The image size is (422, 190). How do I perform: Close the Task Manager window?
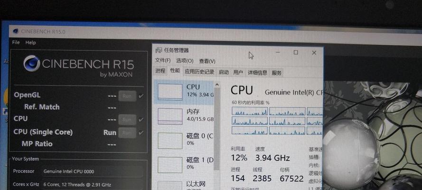click(x=314, y=53)
